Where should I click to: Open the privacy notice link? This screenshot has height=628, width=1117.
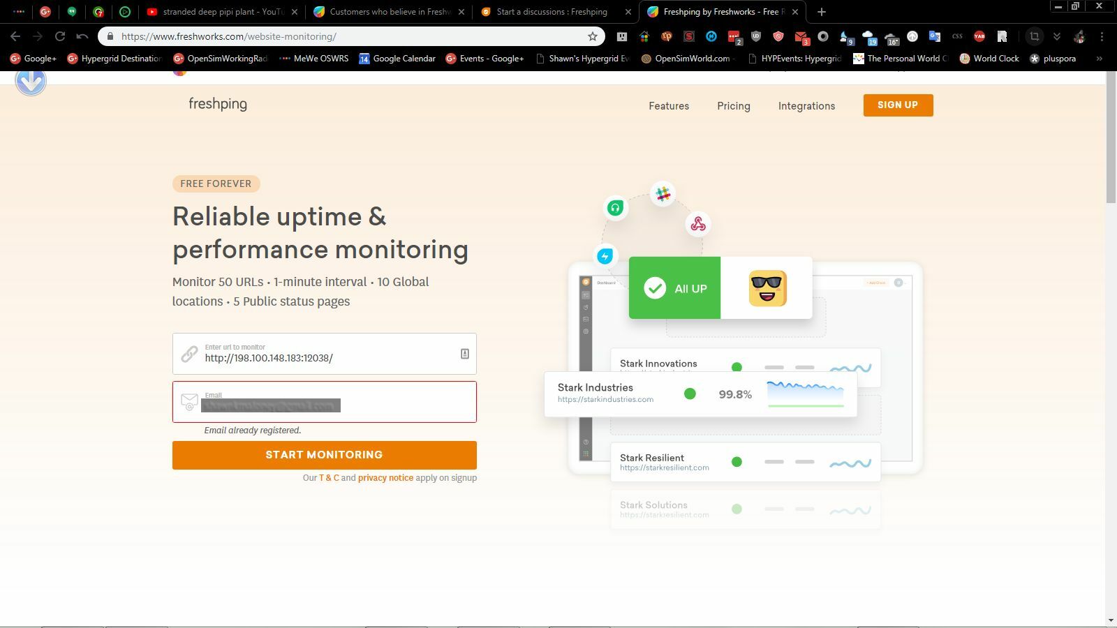(385, 478)
